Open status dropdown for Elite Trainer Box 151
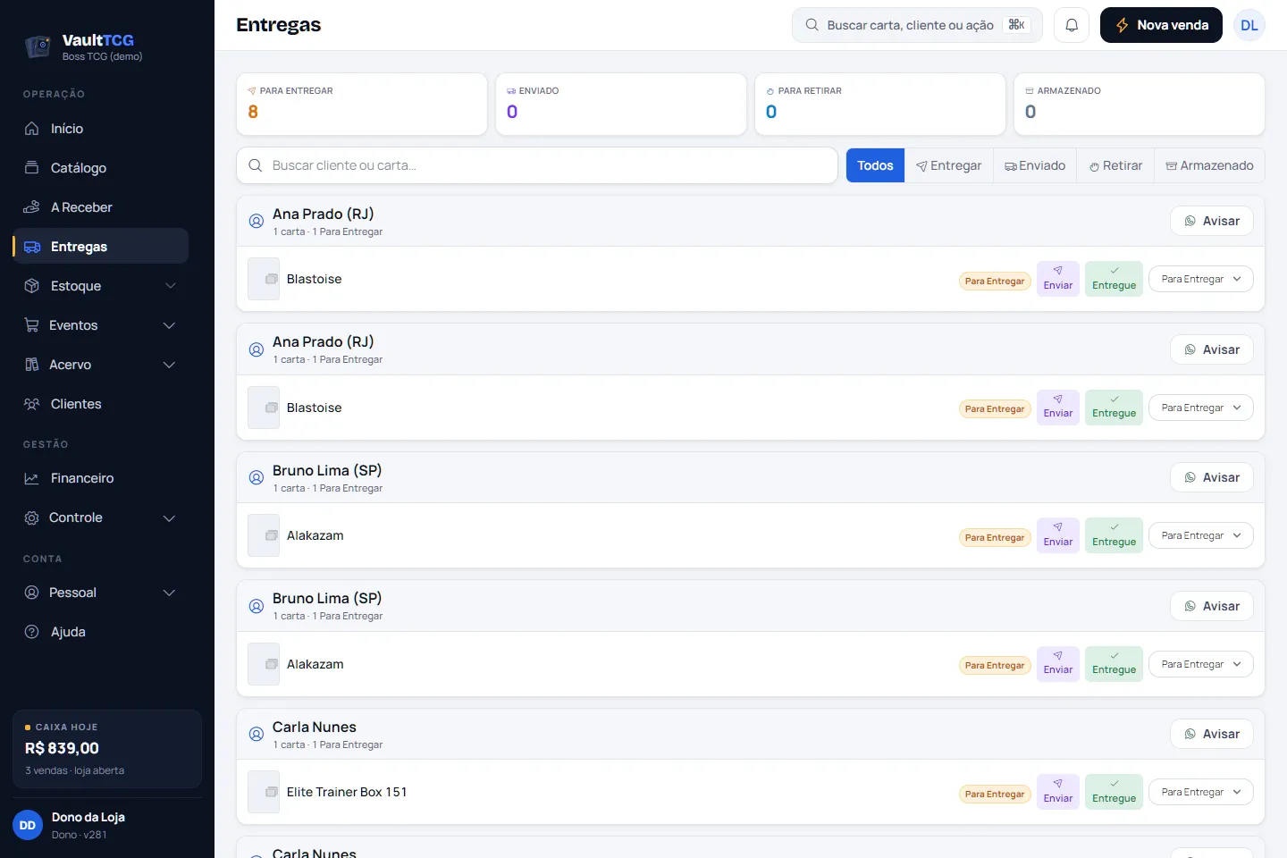1287x858 pixels. [x=1200, y=792]
